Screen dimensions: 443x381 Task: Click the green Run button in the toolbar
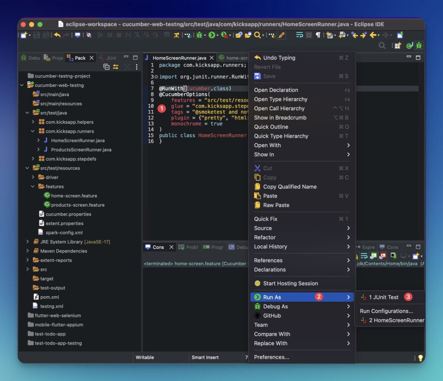[212, 35]
